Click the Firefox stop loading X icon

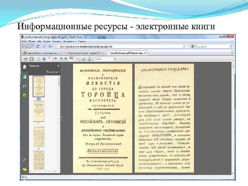(x=44, y=46)
